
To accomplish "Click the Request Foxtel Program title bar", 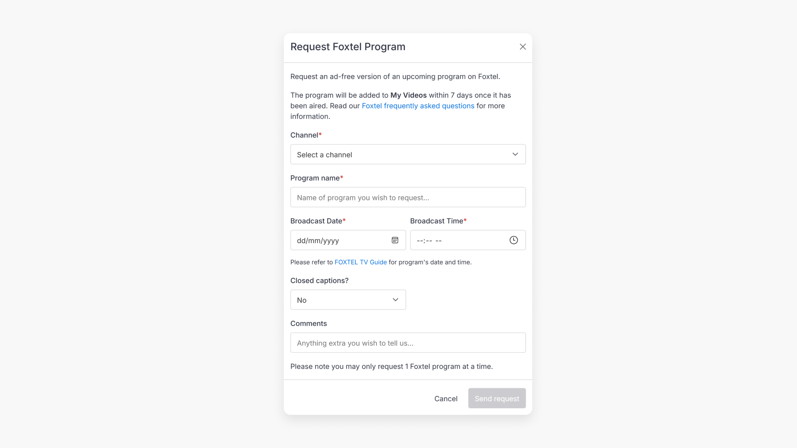I will click(348, 46).
